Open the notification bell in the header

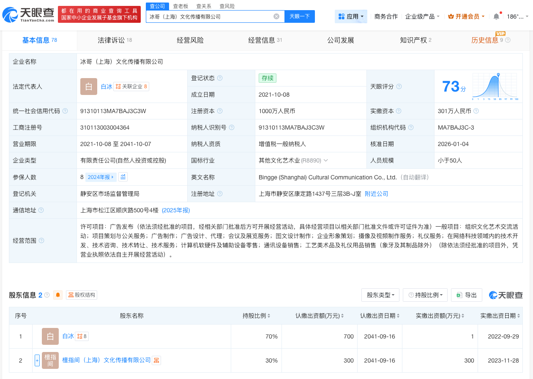tap(496, 16)
